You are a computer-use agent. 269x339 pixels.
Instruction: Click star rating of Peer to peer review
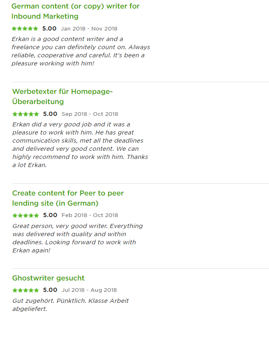(x=26, y=215)
